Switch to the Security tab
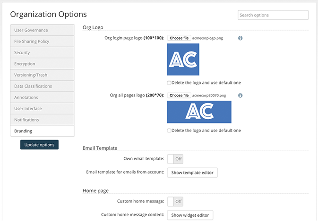Viewport: 318px width, 221px height. [x=42, y=53]
